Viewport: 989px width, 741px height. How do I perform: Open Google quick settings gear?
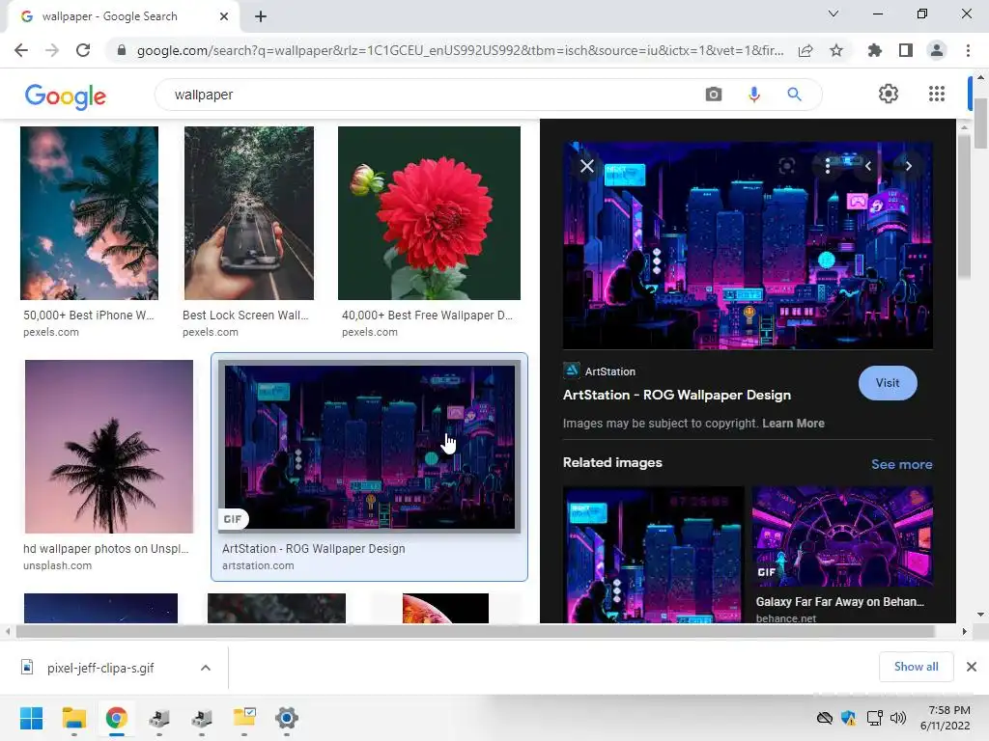coord(889,94)
